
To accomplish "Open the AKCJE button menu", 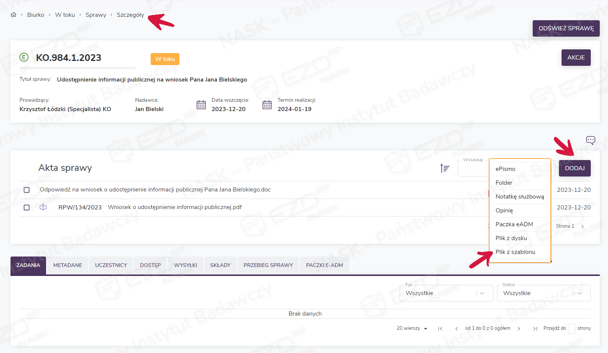I will coord(576,58).
